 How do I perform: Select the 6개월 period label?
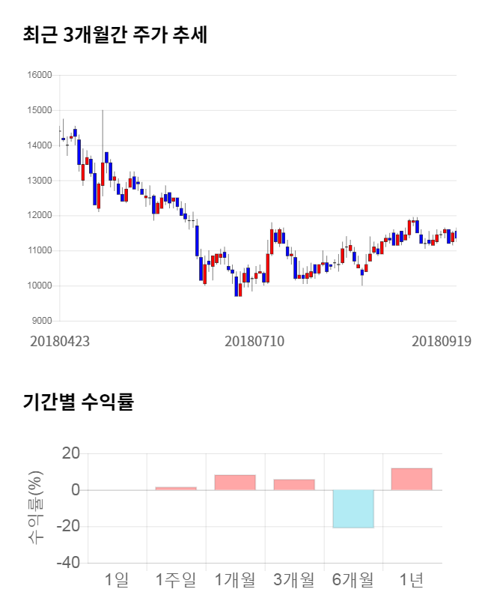pyautogui.click(x=353, y=580)
